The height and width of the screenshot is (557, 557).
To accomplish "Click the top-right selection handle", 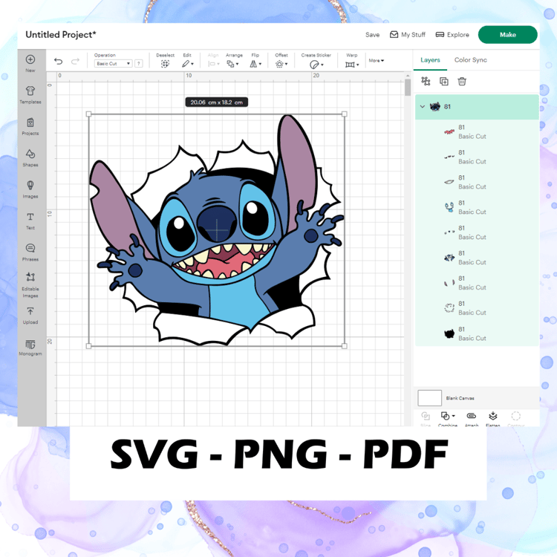I will click(x=344, y=114).
